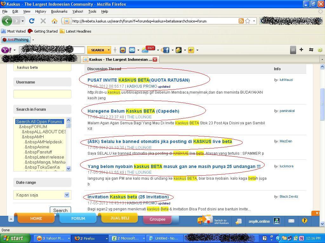Open Most Visited bookmarks
This screenshot has height=243, width=325.
point(13,31)
